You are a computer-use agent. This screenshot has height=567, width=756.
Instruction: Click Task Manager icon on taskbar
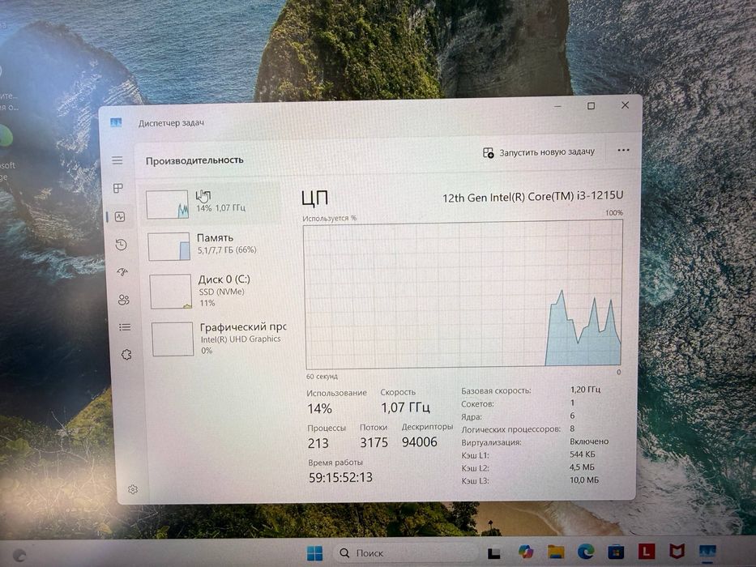[707, 552]
